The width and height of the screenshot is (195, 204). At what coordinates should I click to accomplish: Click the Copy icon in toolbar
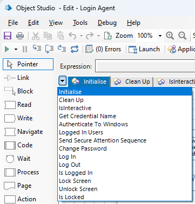pos(48,36)
